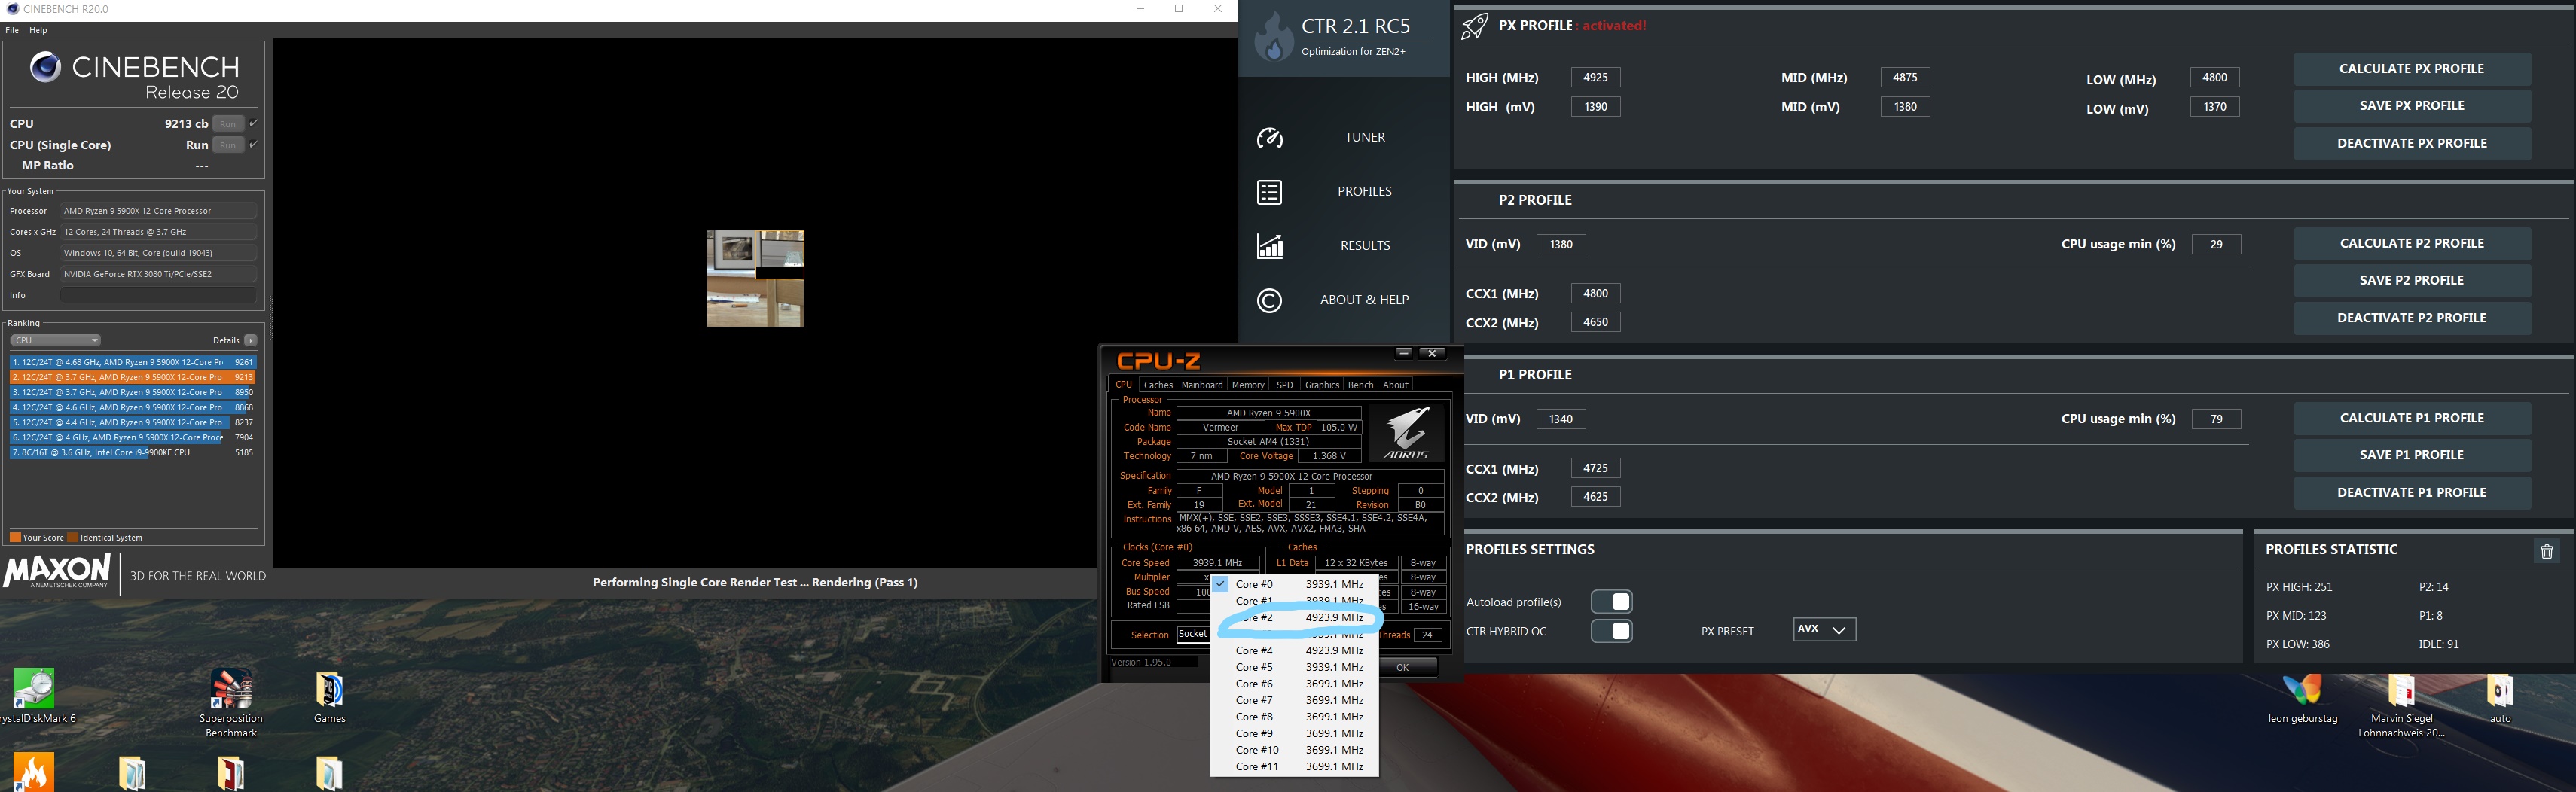
Task: Click CALCULATE P2 PROFILE button
Action: tap(2412, 243)
